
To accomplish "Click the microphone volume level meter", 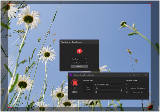I will click(x=138, y=84).
